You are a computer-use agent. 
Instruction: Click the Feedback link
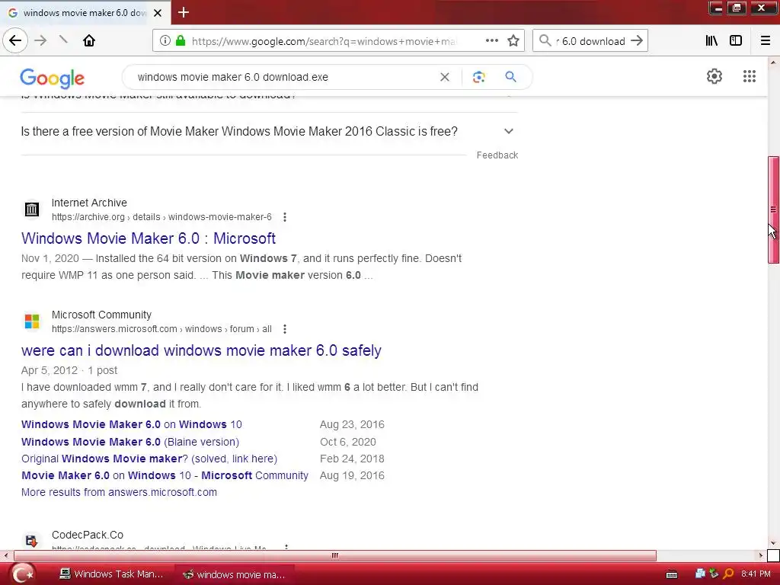[x=497, y=155]
